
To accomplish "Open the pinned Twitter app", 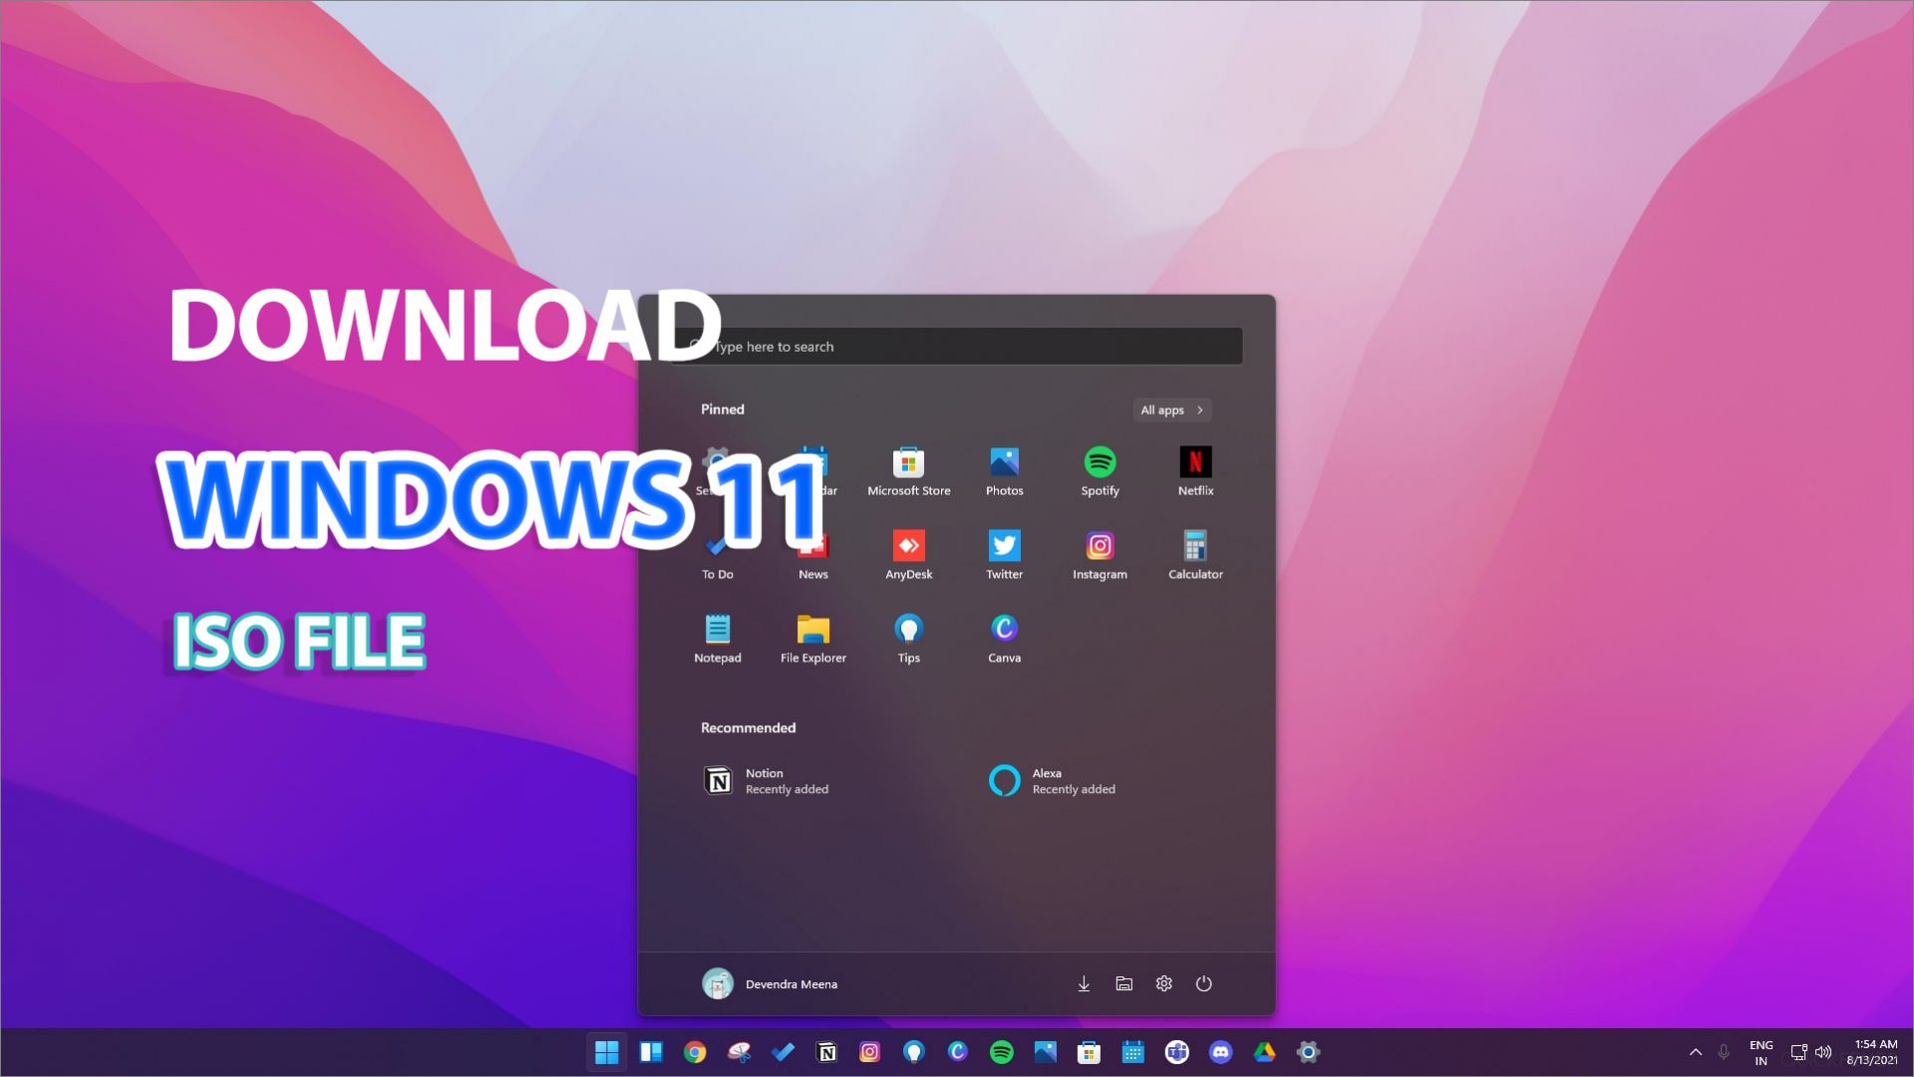I will click(1004, 556).
